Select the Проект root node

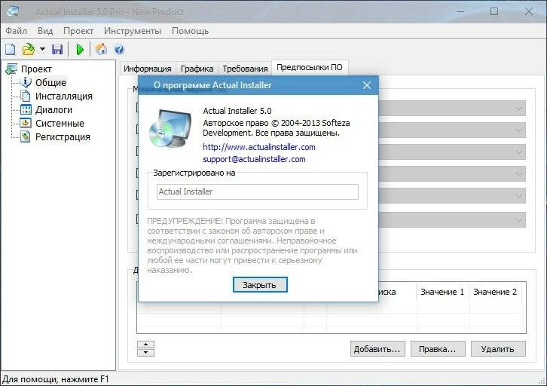[x=36, y=69]
